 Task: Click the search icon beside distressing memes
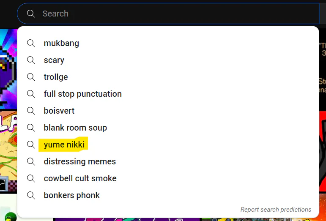click(x=31, y=161)
